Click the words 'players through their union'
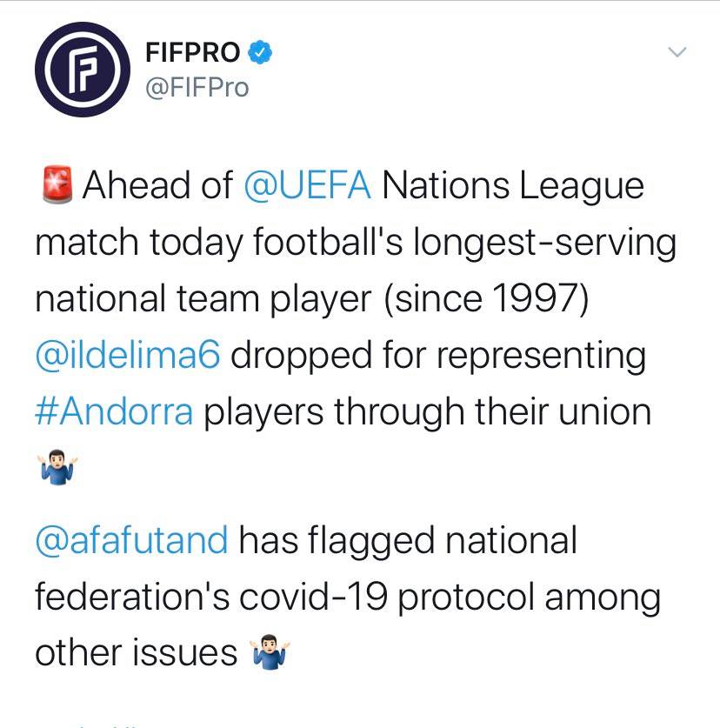Viewport: 720px width, 728px height. (428, 411)
